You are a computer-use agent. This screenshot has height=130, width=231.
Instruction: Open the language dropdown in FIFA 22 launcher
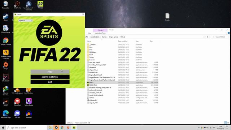[x=25, y=21]
